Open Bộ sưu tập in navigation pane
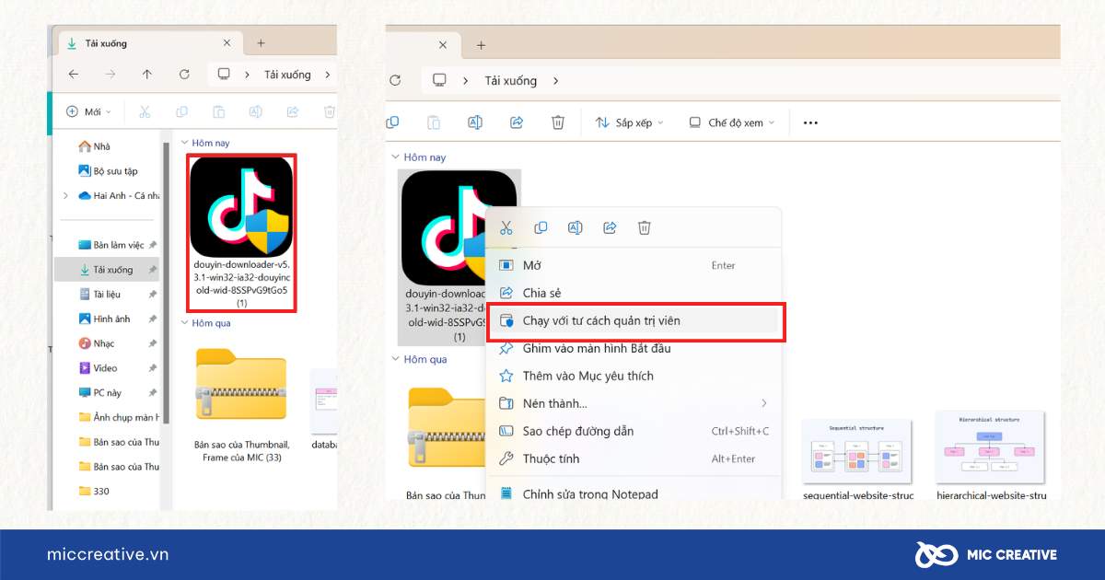 pyautogui.click(x=108, y=170)
